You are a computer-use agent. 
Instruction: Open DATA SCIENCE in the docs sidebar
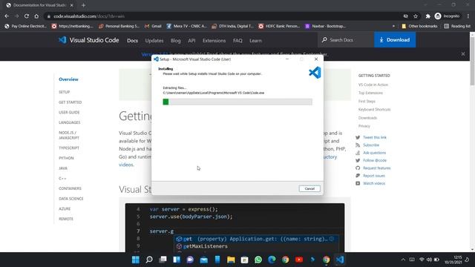click(71, 199)
